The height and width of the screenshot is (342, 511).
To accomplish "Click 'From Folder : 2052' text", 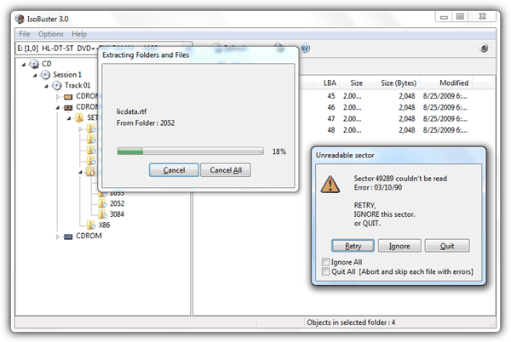I will click(146, 123).
